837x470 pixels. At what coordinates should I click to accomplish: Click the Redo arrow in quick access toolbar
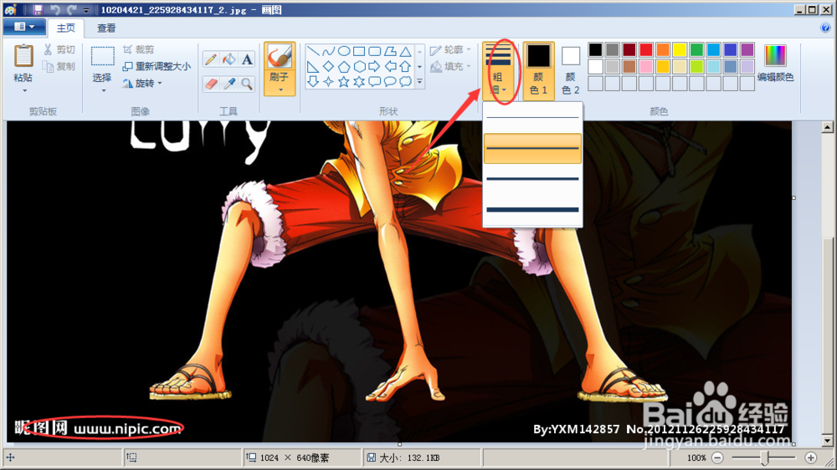pyautogui.click(x=71, y=9)
